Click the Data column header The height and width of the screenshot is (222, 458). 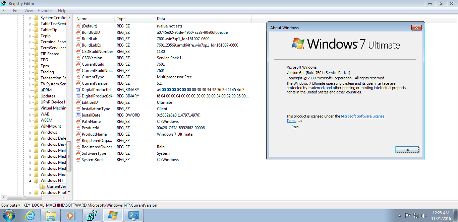coord(203,19)
